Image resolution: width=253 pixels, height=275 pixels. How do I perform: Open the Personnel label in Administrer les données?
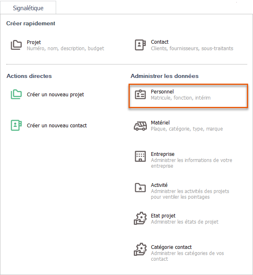point(162,92)
